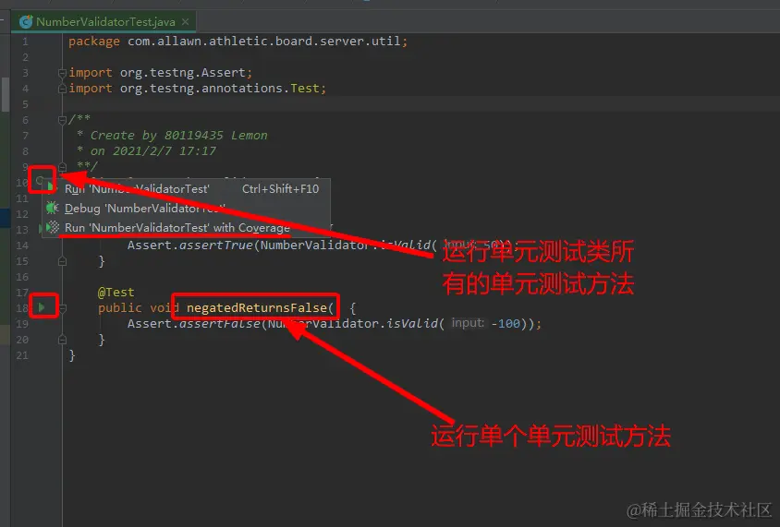Click the comment date 'on 2021/2/7 17:17'

point(153,151)
